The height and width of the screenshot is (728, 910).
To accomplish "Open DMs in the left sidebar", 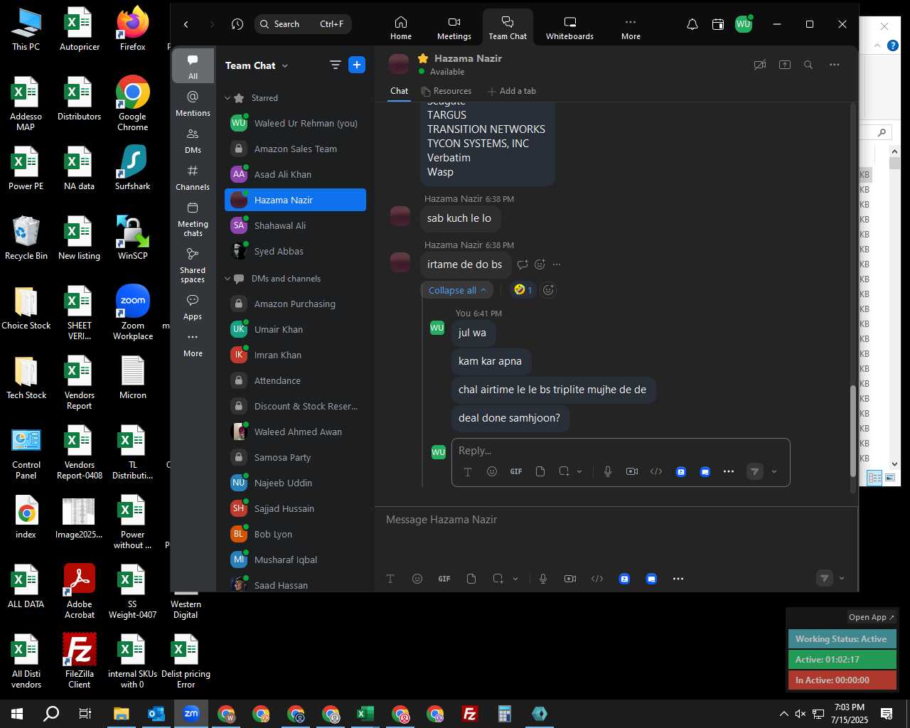I will click(x=193, y=141).
